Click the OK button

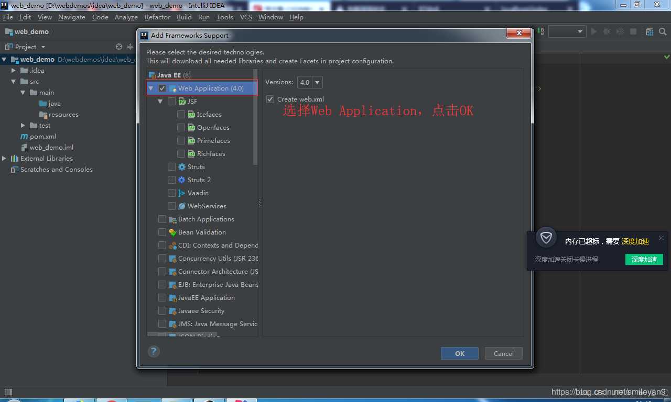click(x=460, y=353)
